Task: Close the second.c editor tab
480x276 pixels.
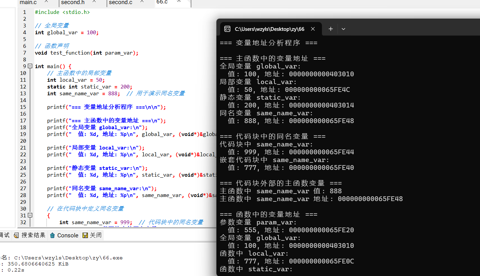Action: click(x=141, y=2)
